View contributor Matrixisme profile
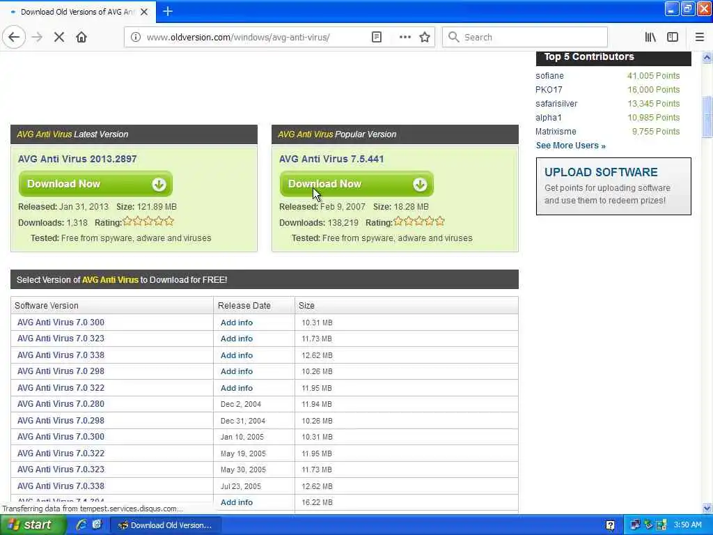Screen dimensions: 713x535 [x=556, y=132]
